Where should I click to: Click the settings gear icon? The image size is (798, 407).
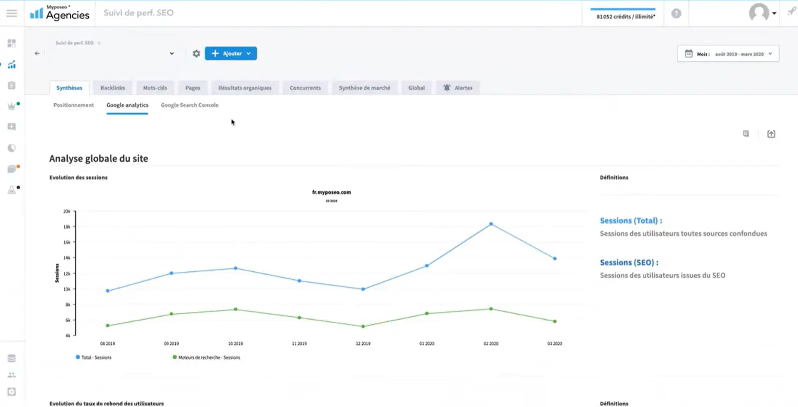coord(196,53)
